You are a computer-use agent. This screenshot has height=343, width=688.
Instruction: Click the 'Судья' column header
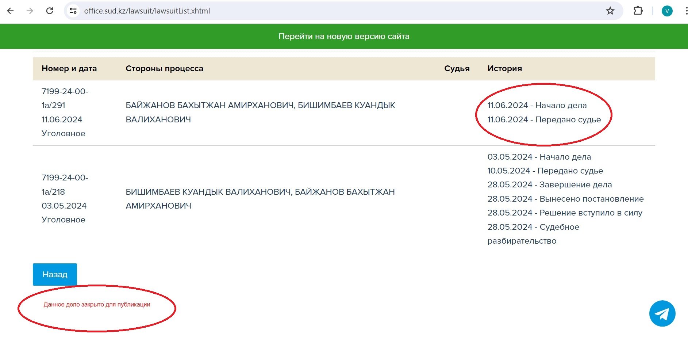pyautogui.click(x=457, y=68)
